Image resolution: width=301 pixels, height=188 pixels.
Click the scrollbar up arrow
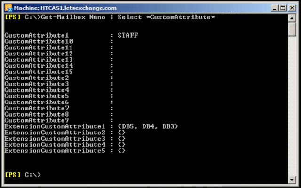tap(292, 17)
